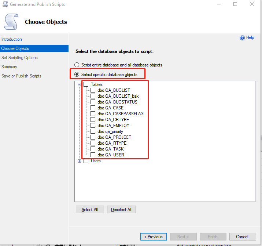The height and width of the screenshot is (246, 262).
Task: Open the Save or Publish Scripts step
Action: tap(21, 76)
